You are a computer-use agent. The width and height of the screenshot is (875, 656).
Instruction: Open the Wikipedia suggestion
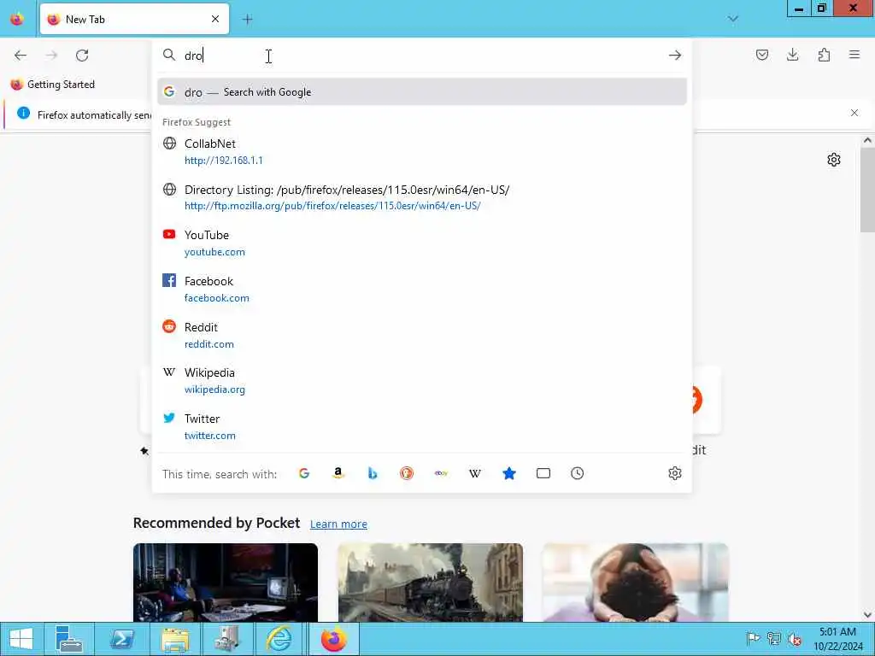pos(422,381)
